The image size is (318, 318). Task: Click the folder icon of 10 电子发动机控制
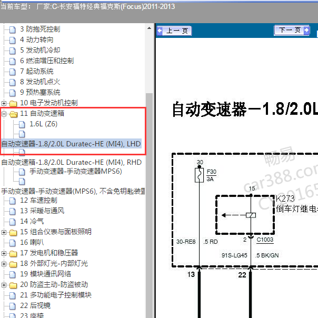[x=13, y=104]
